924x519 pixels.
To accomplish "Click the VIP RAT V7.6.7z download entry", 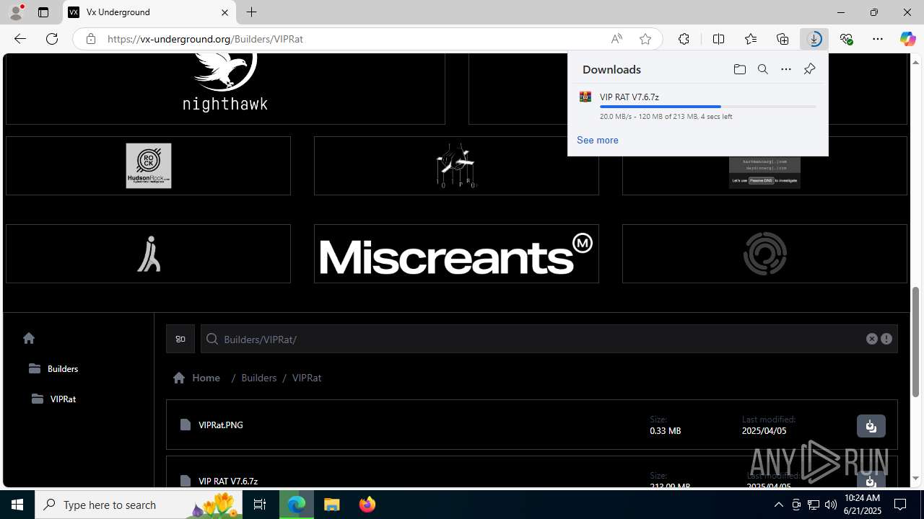I will click(x=698, y=106).
